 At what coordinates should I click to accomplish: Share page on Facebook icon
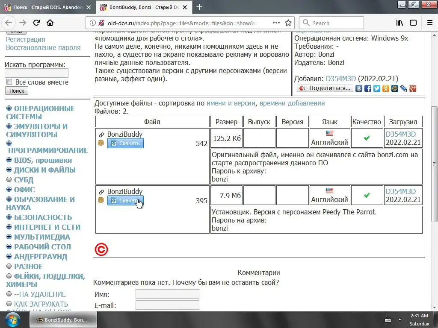367,88
